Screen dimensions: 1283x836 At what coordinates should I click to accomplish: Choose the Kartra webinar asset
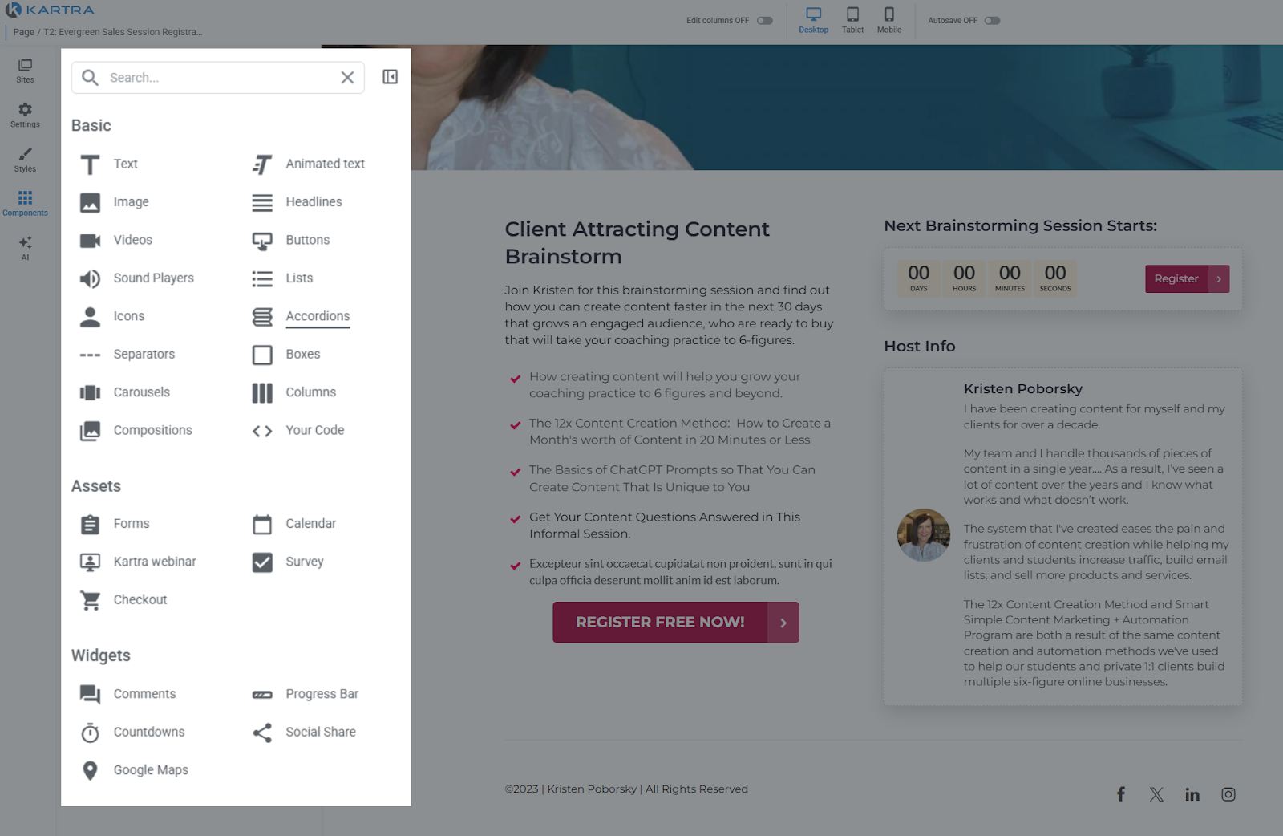[x=138, y=562]
